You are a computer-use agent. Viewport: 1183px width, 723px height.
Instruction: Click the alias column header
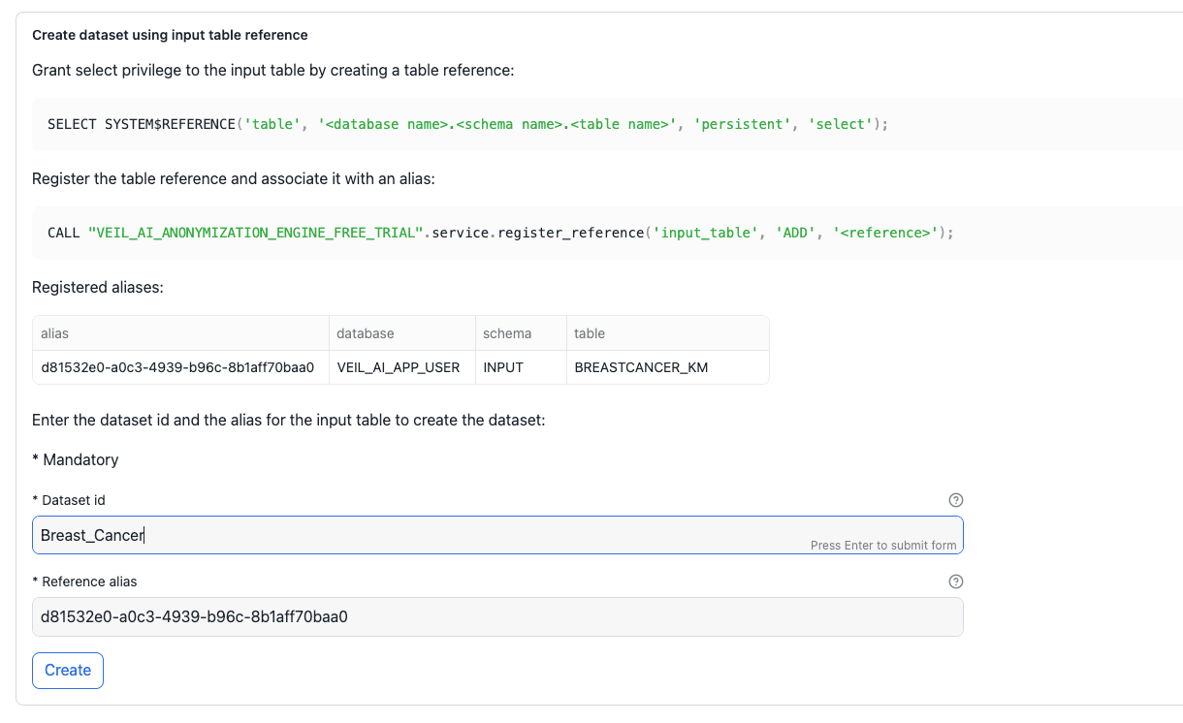tap(180, 333)
